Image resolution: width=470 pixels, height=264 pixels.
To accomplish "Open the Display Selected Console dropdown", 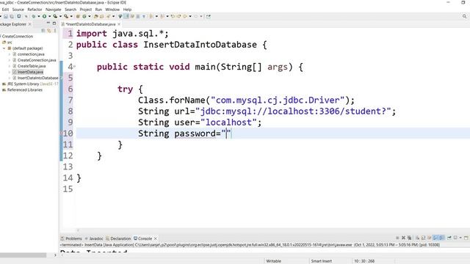I will pos(460,238).
